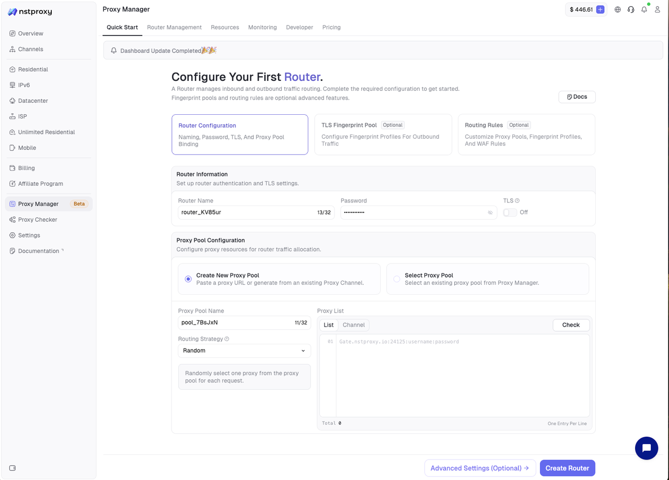Image resolution: width=669 pixels, height=480 pixels.
Task: Toggle the TLS switch on
Action: coord(510,212)
